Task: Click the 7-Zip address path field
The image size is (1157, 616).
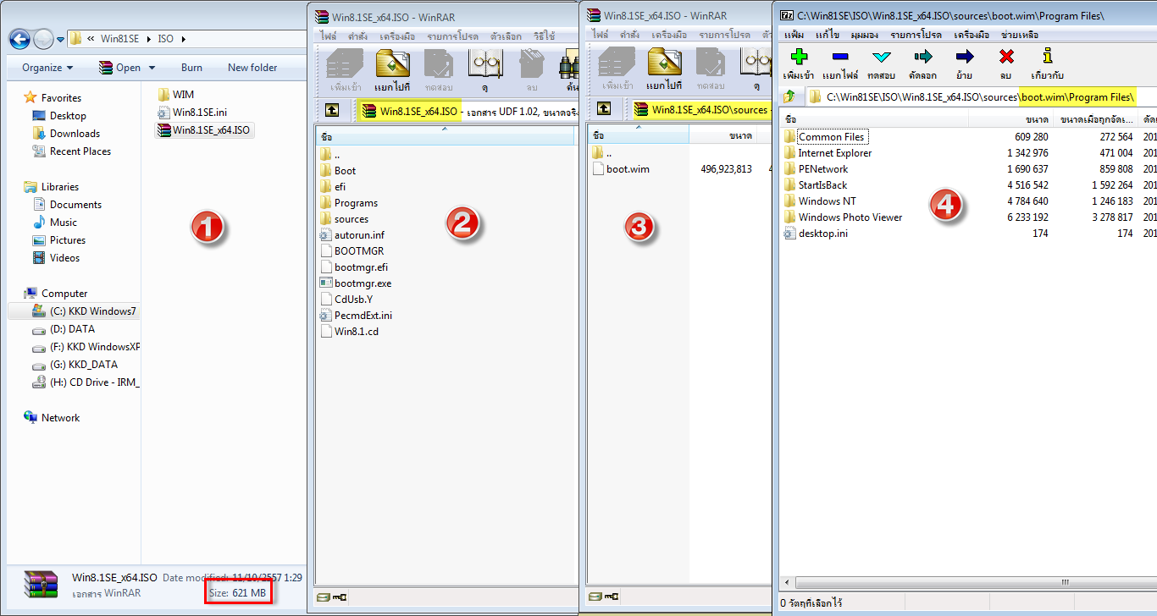Action: [981, 96]
